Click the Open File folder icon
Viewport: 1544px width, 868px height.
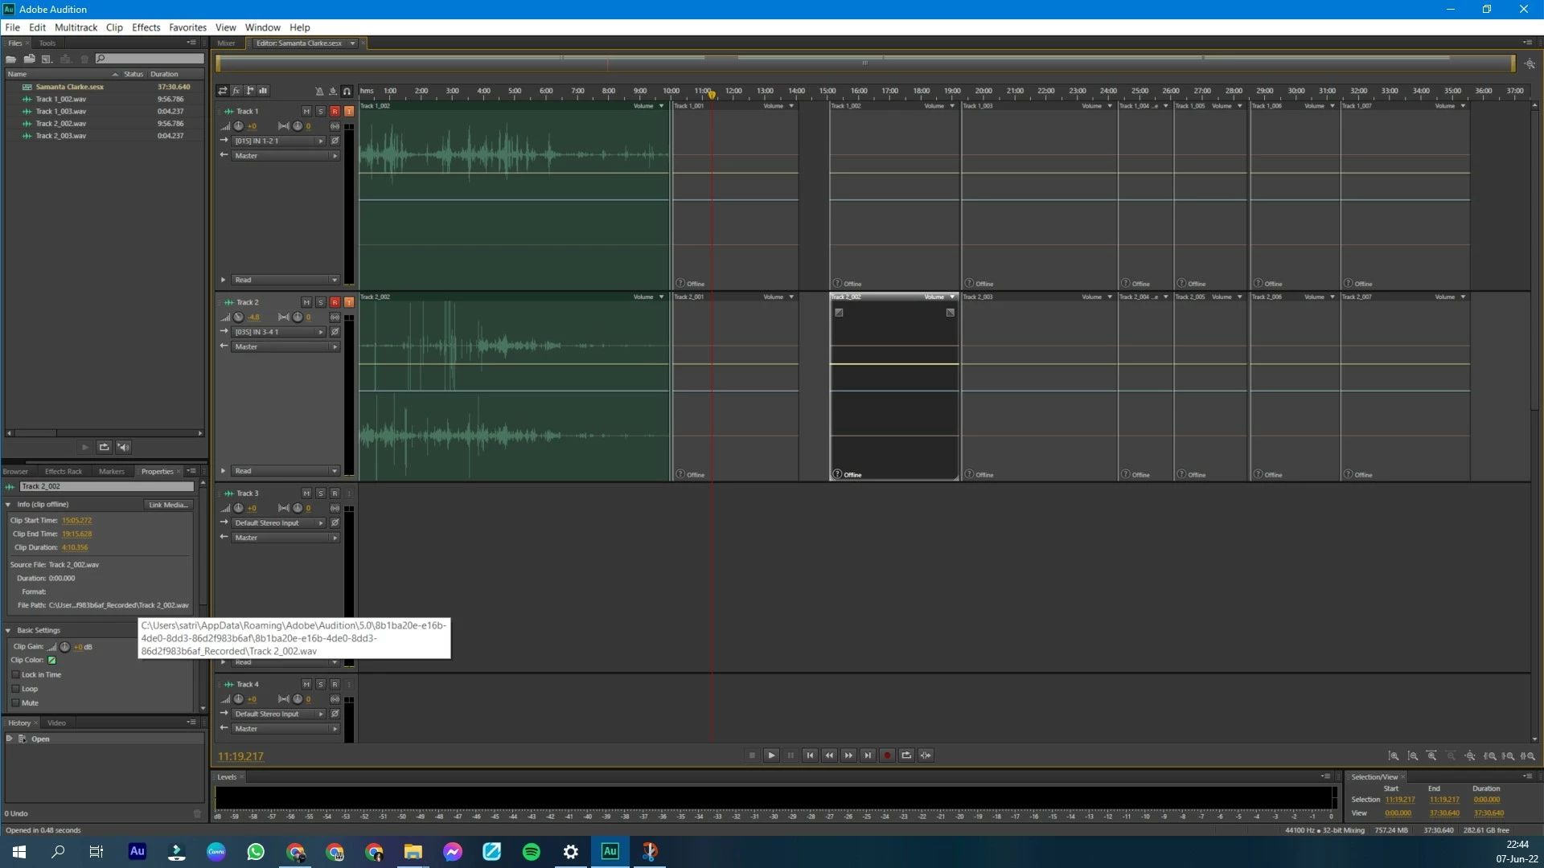(x=11, y=59)
